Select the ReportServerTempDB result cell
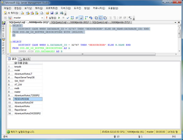Viewport: 183px width, 140px height. click(x=28, y=78)
